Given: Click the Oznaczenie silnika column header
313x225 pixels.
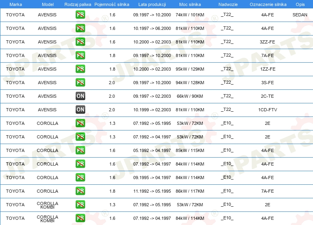Looking at the screenshot, I should pos(268,4).
